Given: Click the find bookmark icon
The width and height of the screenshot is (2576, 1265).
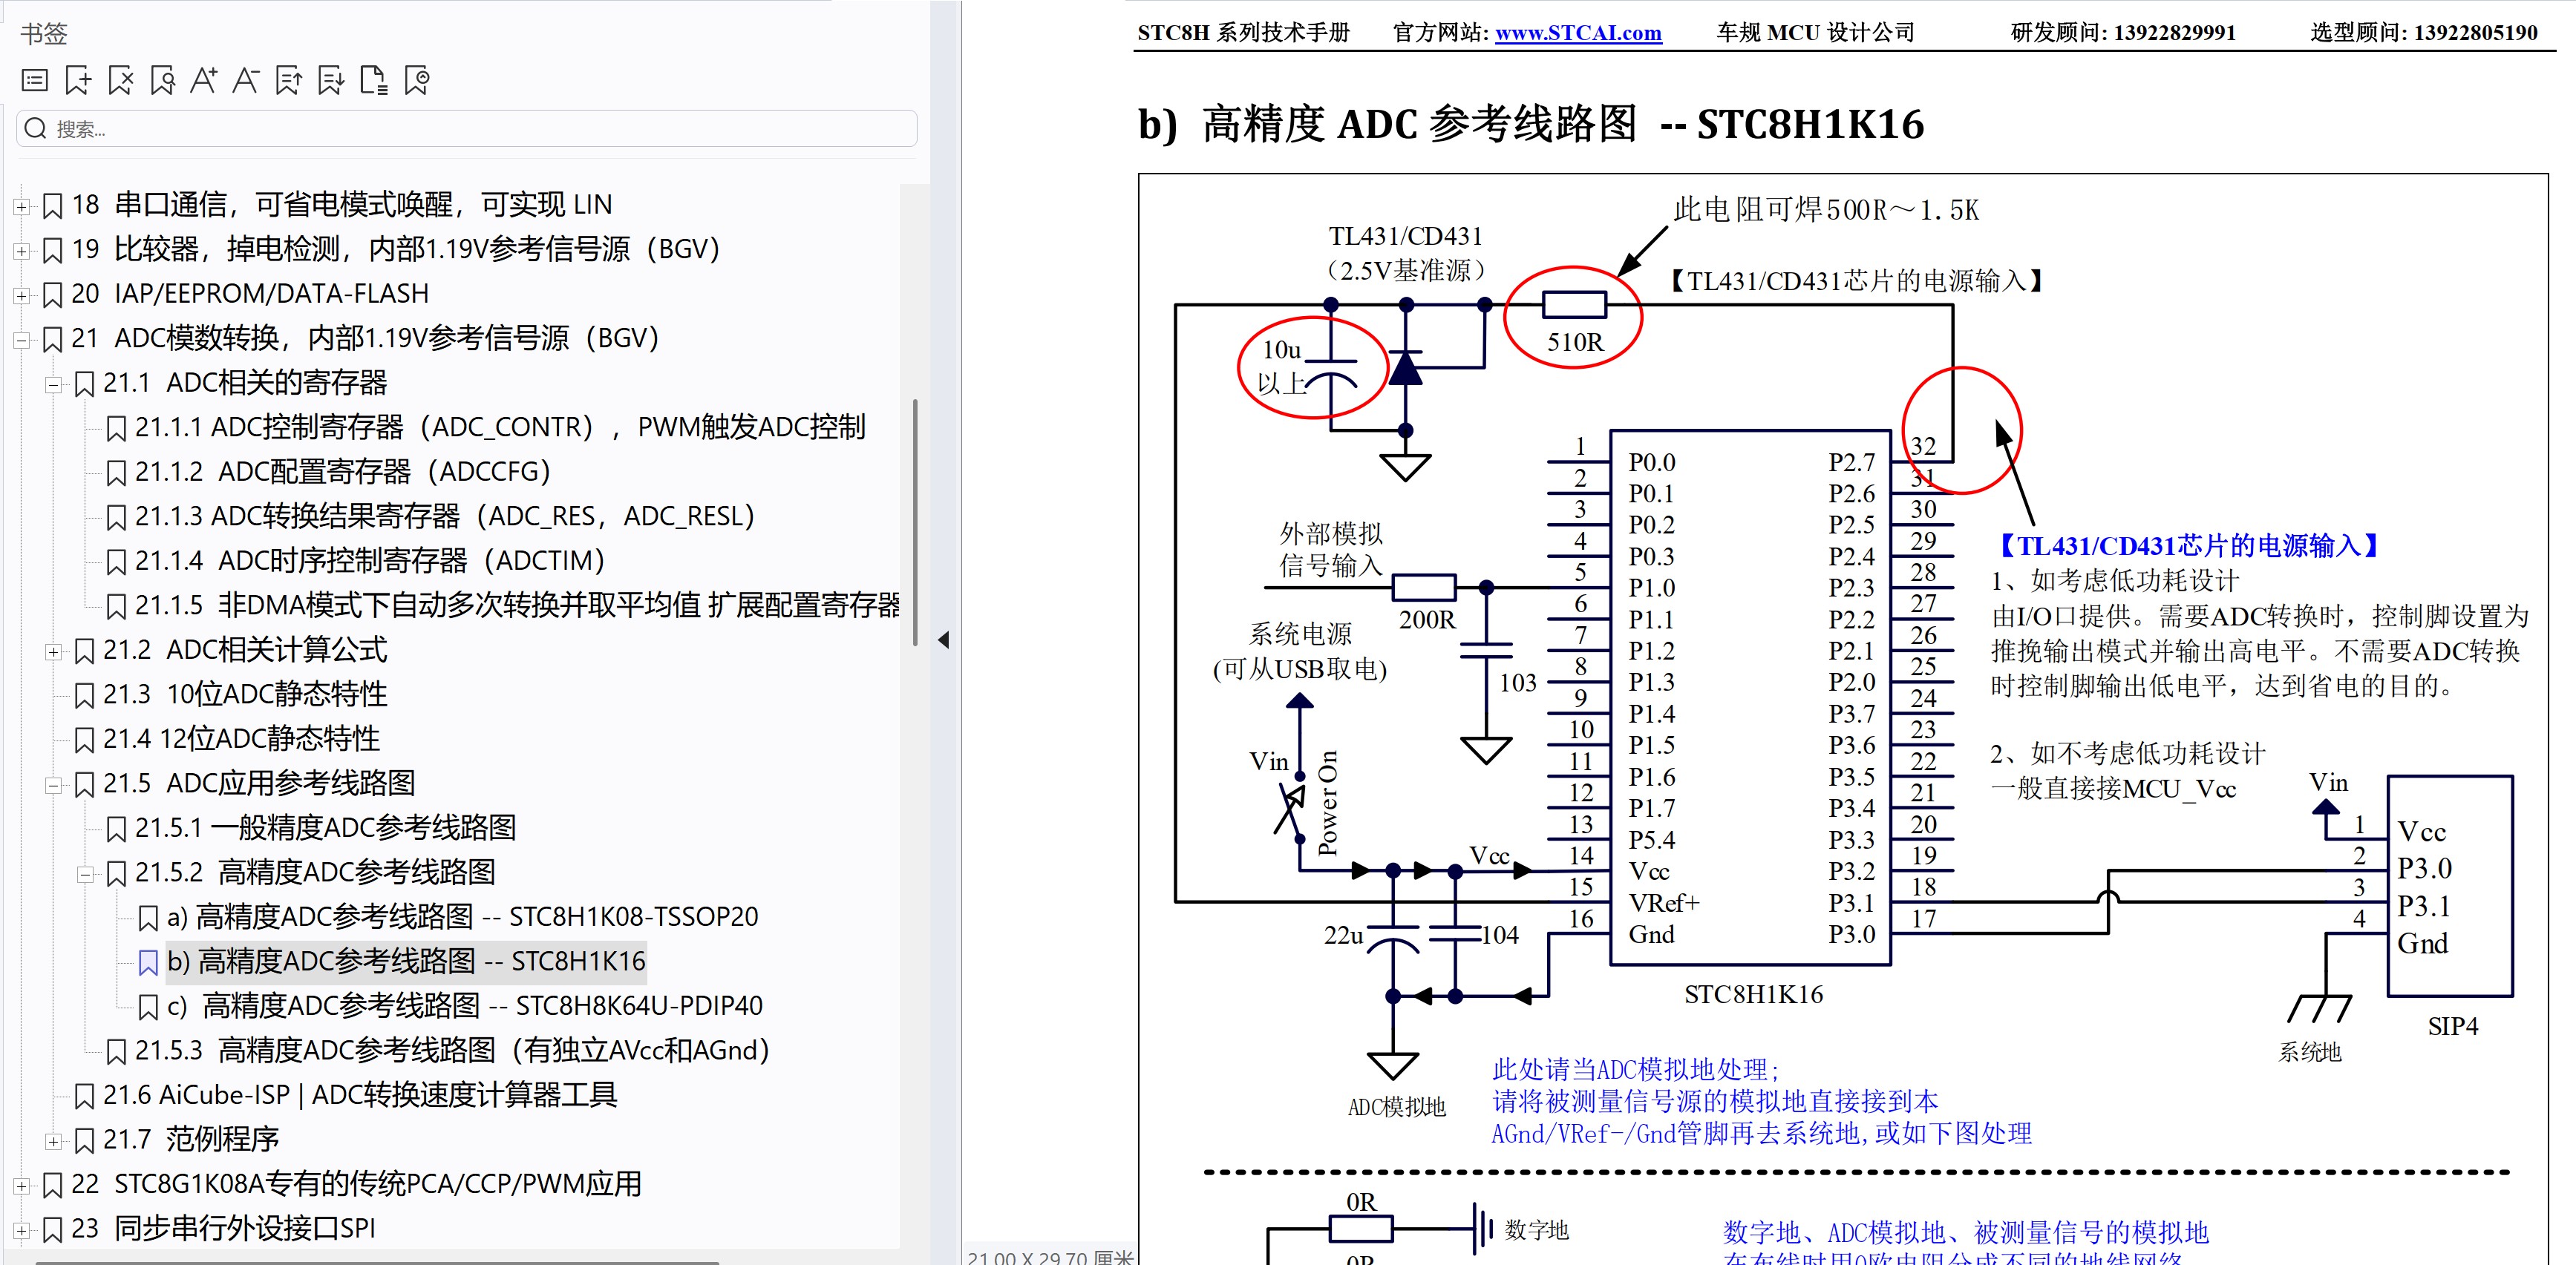Looking at the screenshot, I should (x=163, y=80).
